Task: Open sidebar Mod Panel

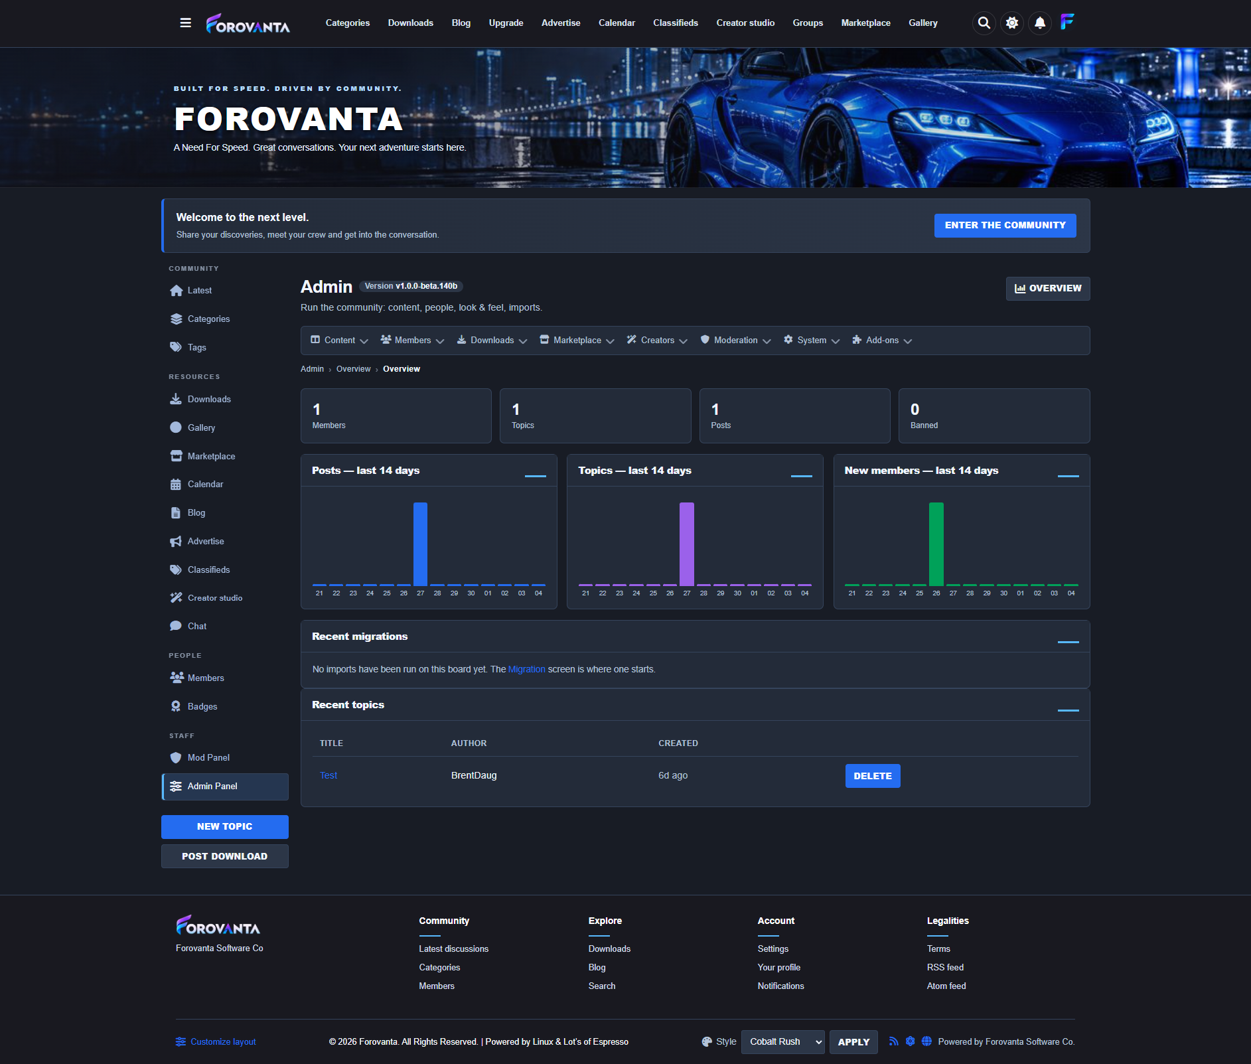Action: (225, 757)
